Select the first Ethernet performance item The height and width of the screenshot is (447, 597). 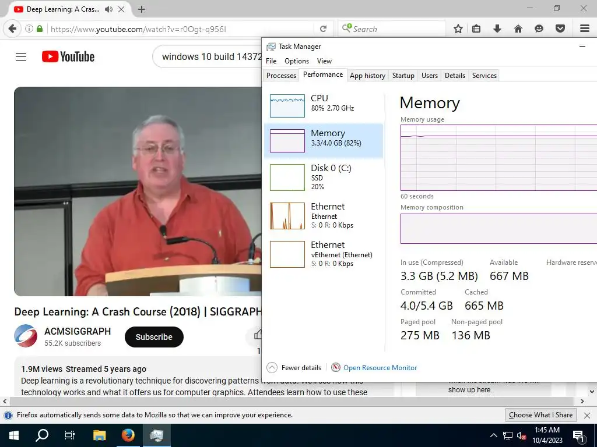(324, 215)
